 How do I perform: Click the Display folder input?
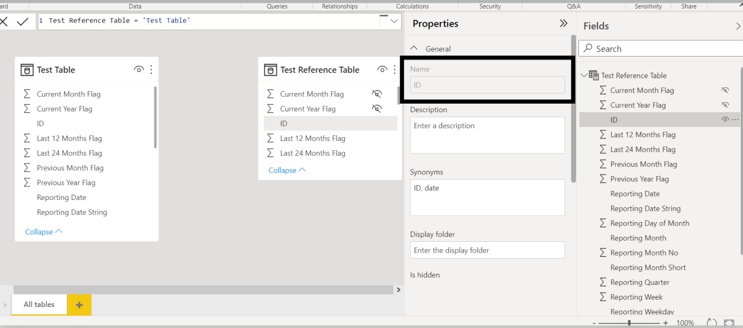(487, 250)
